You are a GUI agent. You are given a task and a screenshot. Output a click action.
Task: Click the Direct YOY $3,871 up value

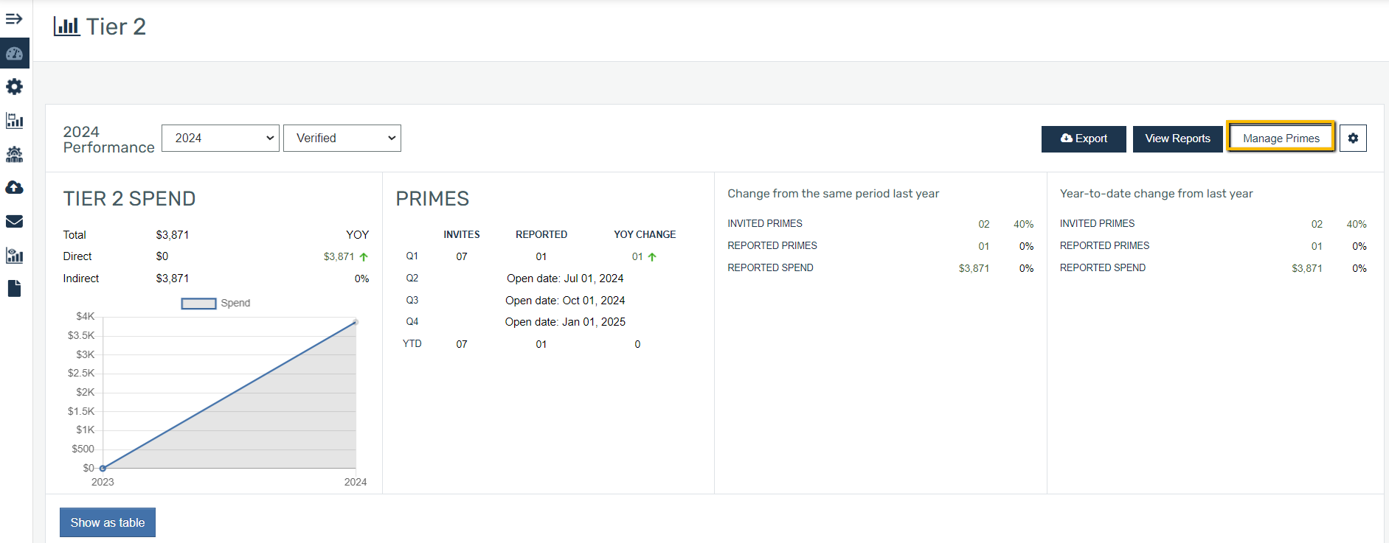click(x=346, y=256)
